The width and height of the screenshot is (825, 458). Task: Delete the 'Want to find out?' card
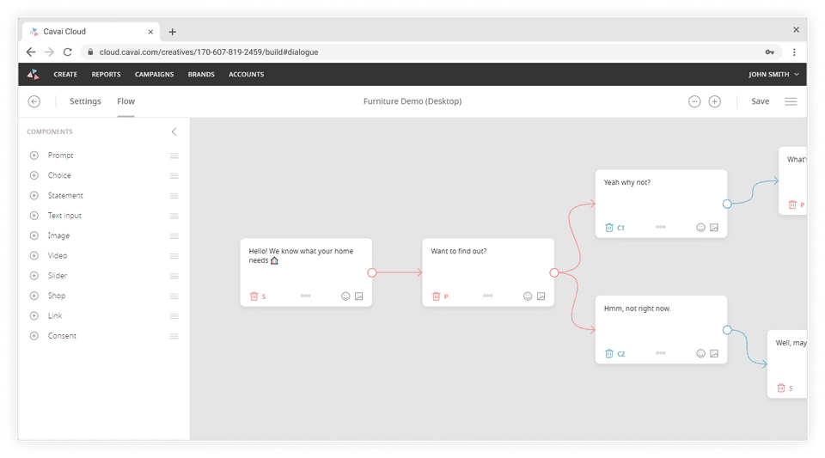[x=437, y=296]
